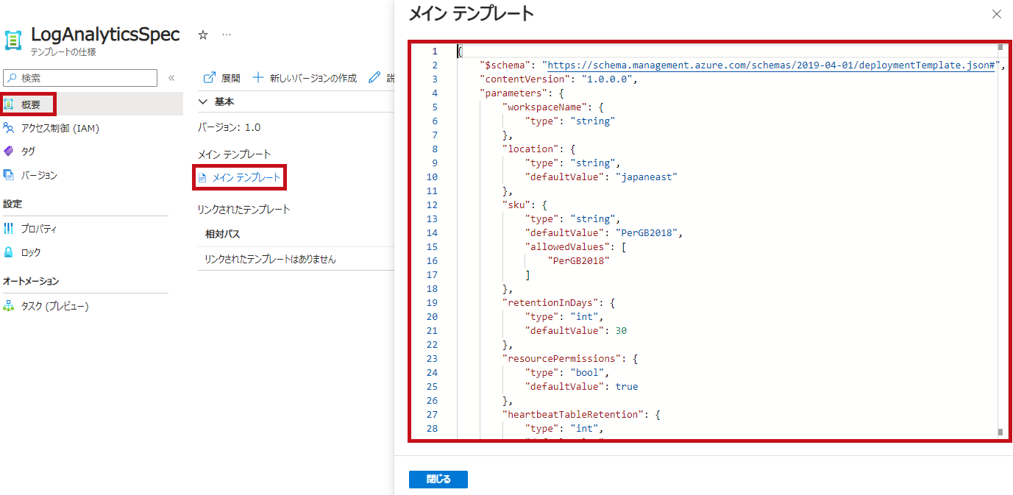Click the ロック padlock icon

point(9,252)
